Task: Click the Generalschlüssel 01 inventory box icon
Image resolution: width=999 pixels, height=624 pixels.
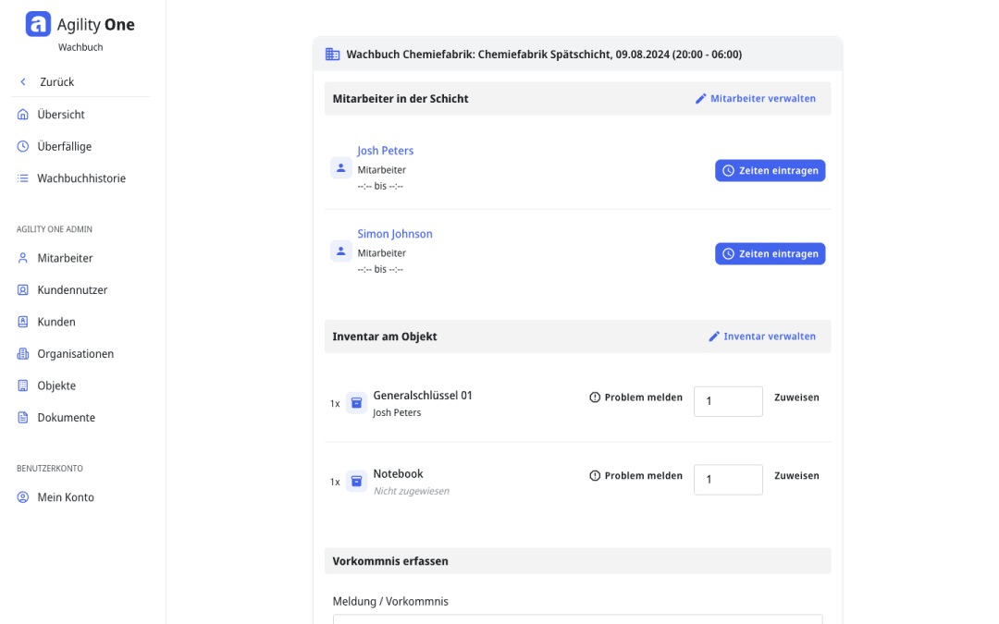Action: coord(356,403)
